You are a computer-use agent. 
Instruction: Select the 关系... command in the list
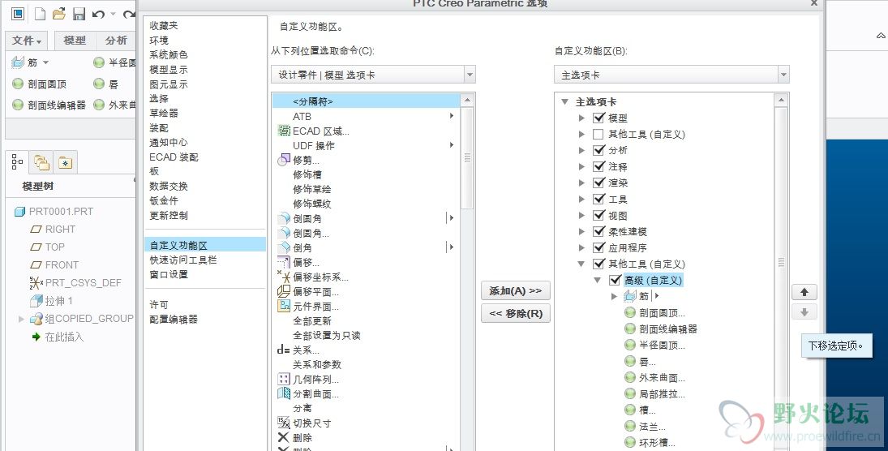pyautogui.click(x=298, y=350)
